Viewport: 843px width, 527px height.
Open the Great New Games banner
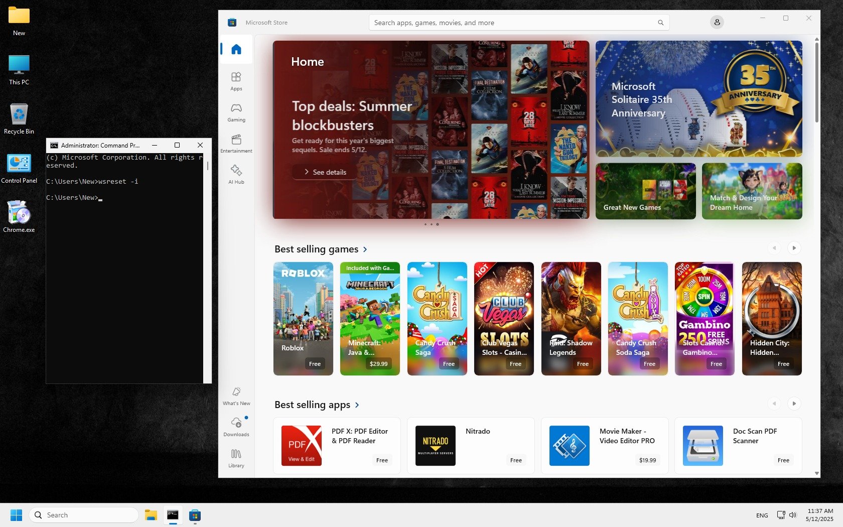(x=645, y=191)
